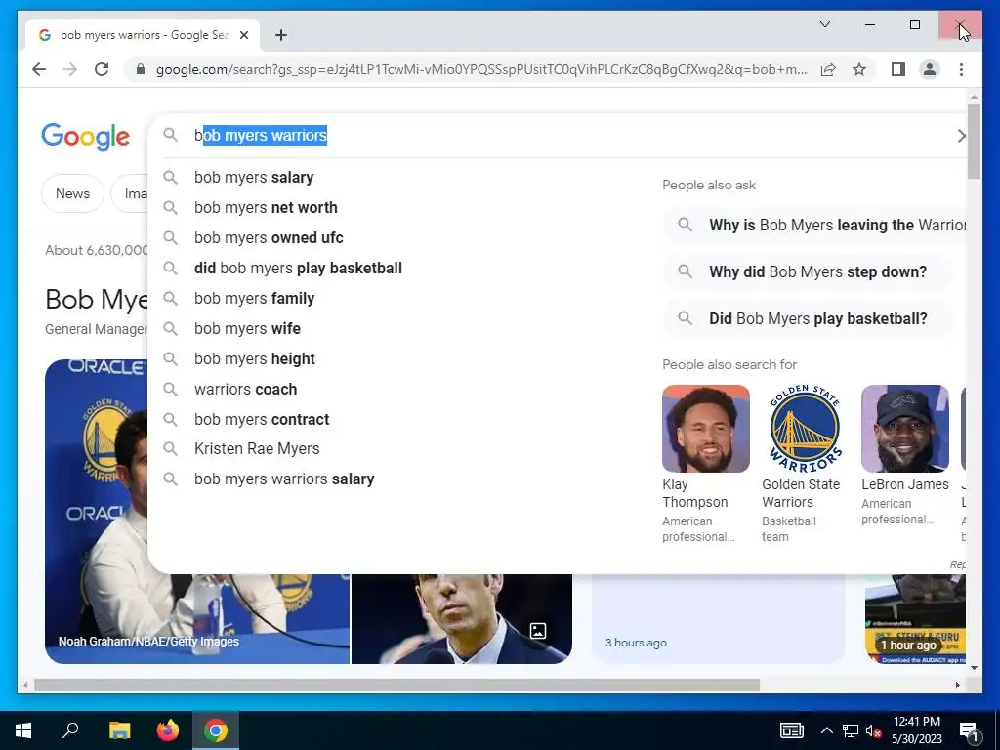Click the horizontal scrollbar thumb

click(x=396, y=685)
